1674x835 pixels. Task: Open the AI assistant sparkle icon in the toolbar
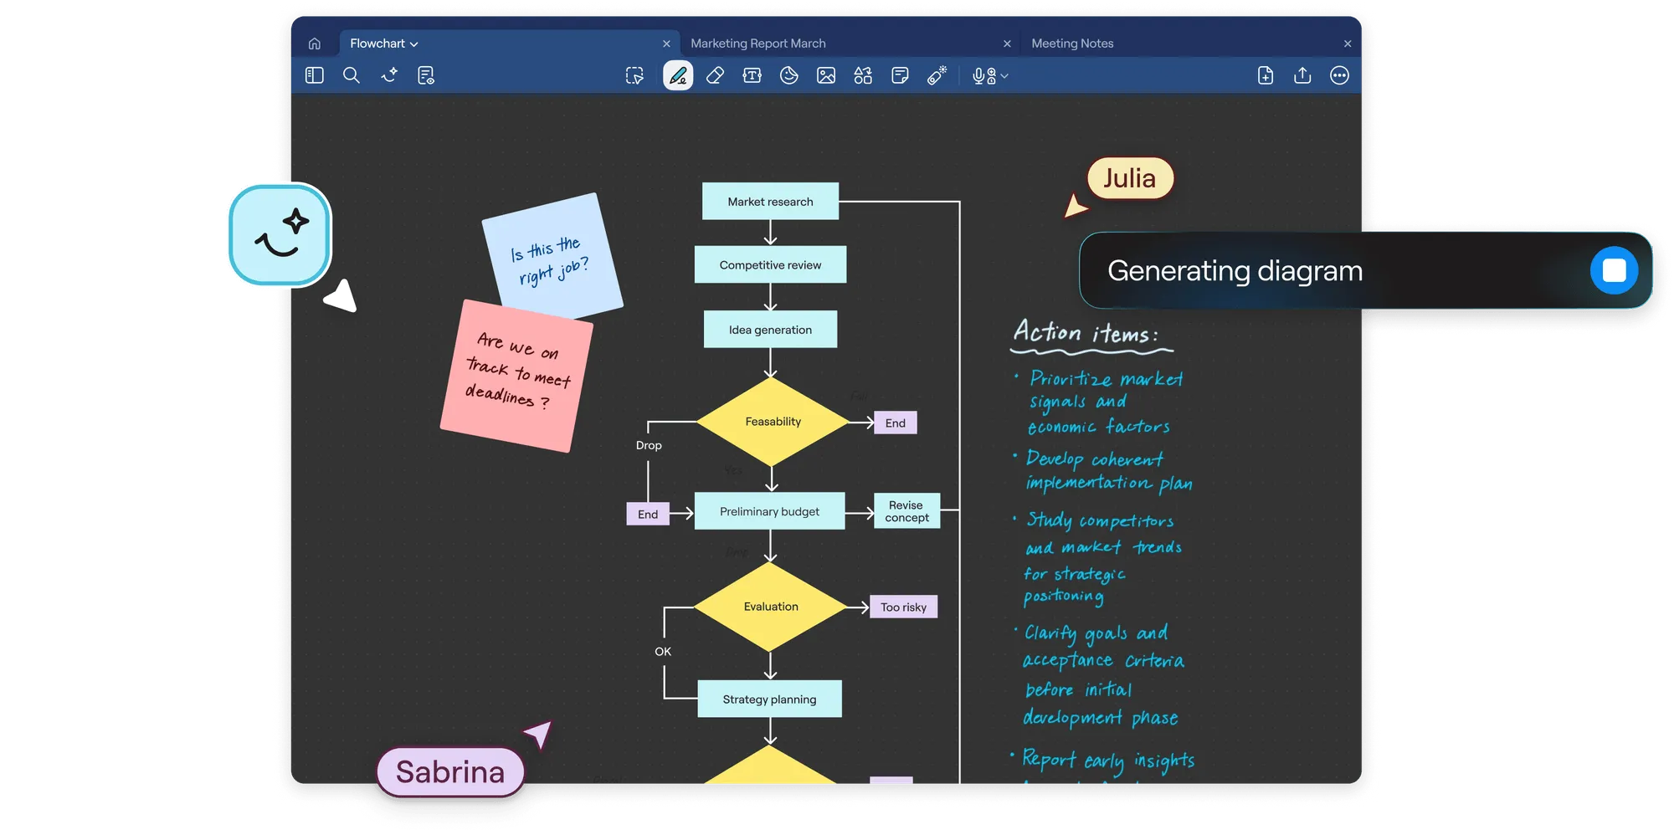click(x=389, y=75)
